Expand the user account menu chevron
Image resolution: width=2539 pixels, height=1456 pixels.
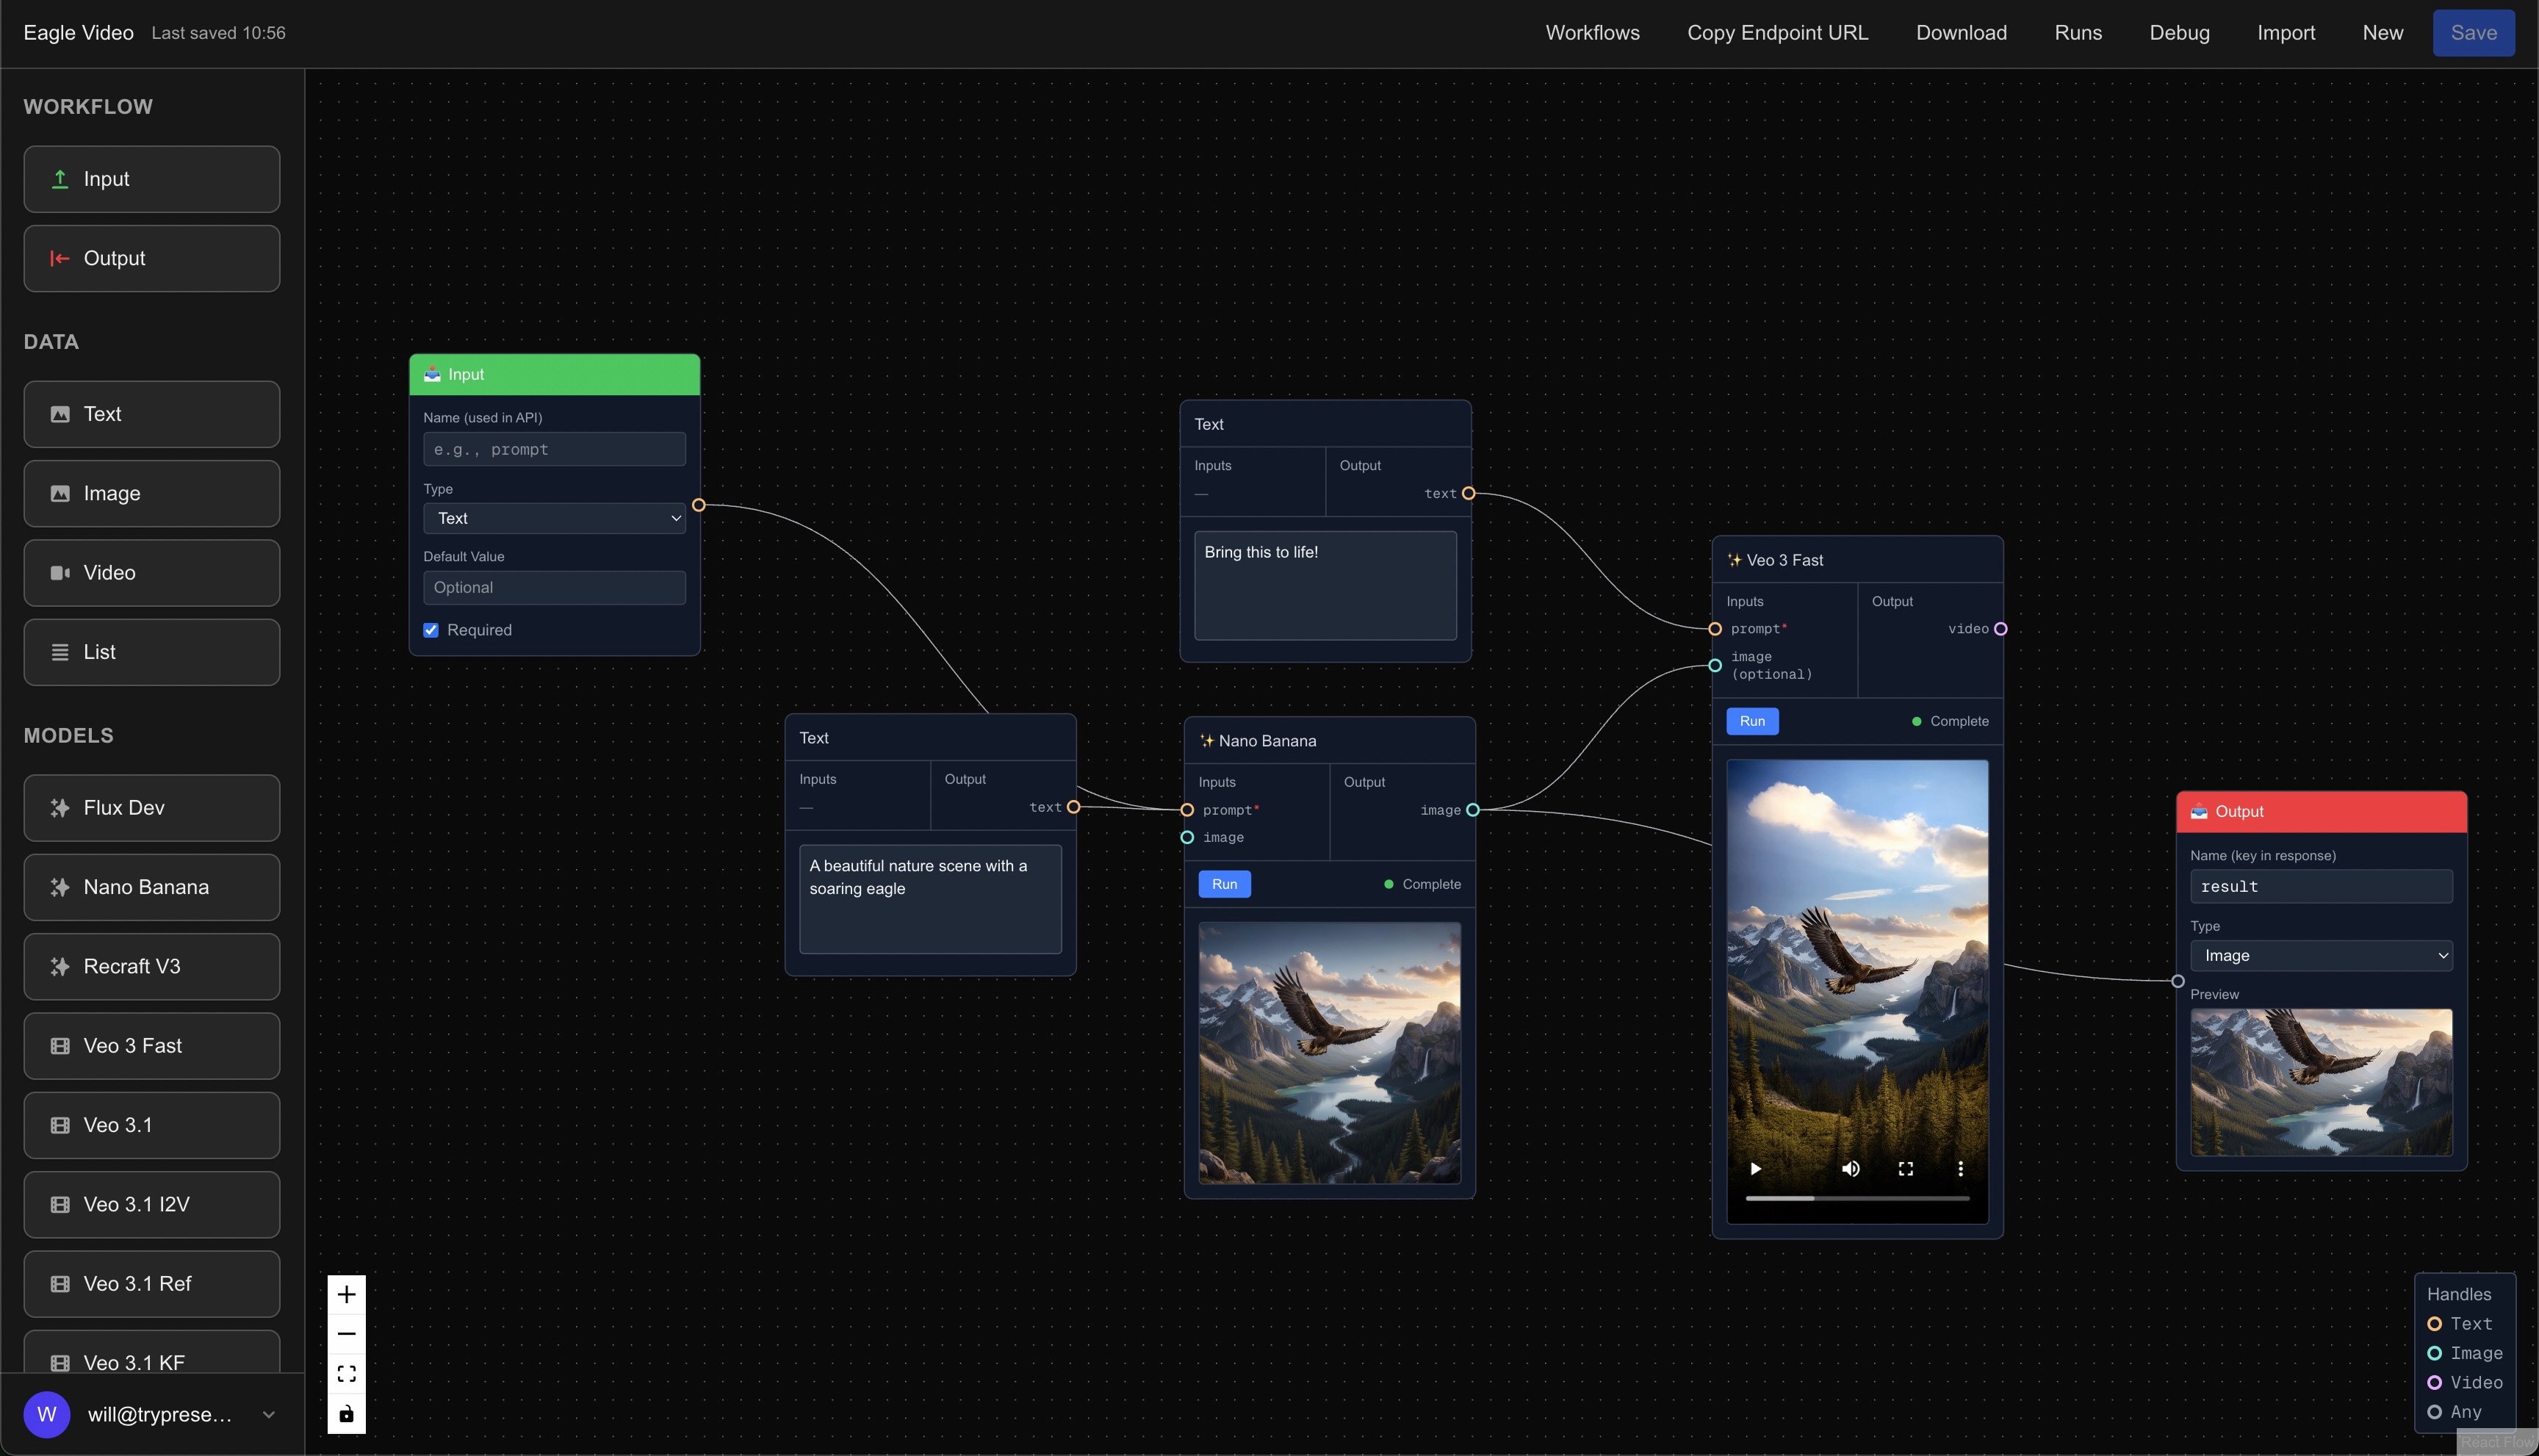pyautogui.click(x=268, y=1414)
